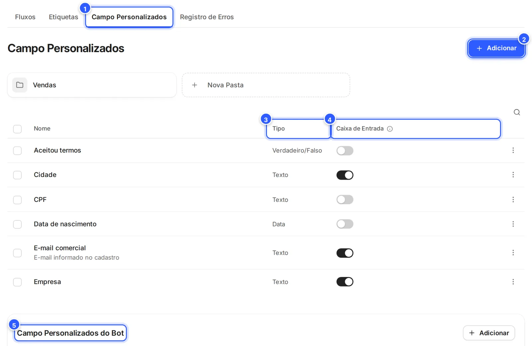532x346 pixels.
Task: Disable inbox switch for Cidade
Action: click(x=345, y=175)
